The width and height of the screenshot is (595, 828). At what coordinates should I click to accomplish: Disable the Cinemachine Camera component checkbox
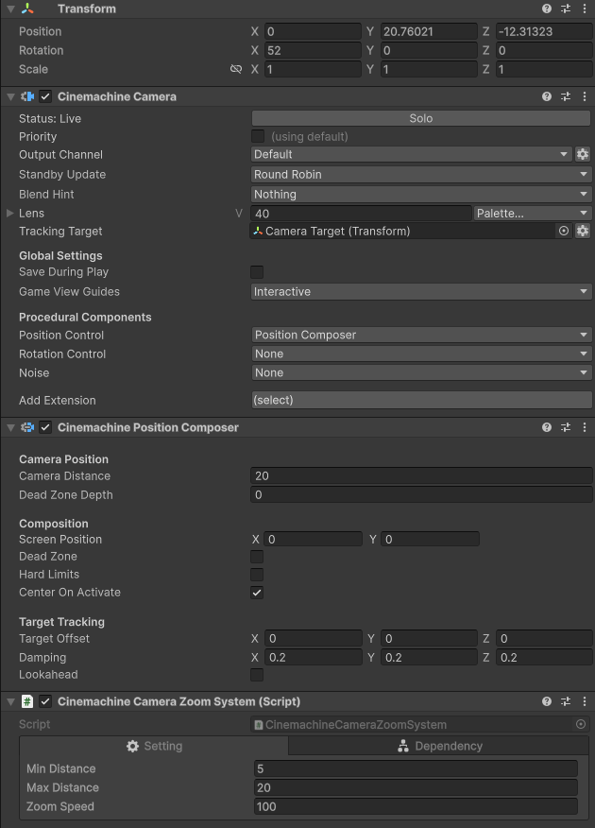[x=45, y=96]
